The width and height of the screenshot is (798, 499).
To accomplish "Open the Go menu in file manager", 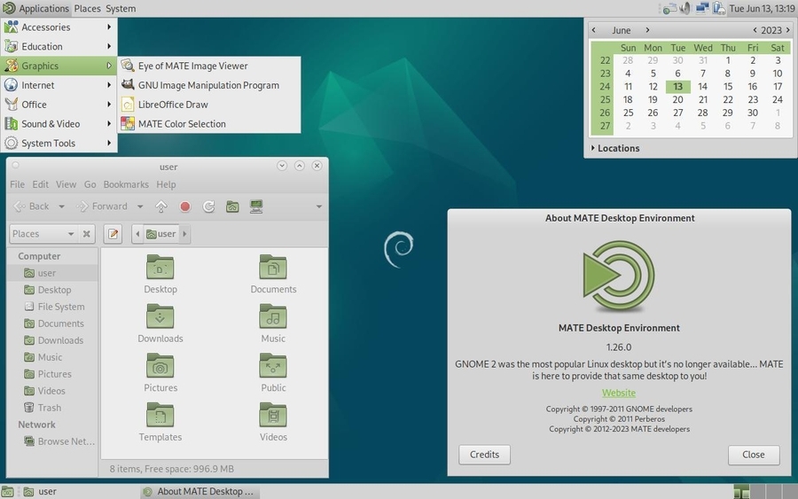I will pos(90,184).
